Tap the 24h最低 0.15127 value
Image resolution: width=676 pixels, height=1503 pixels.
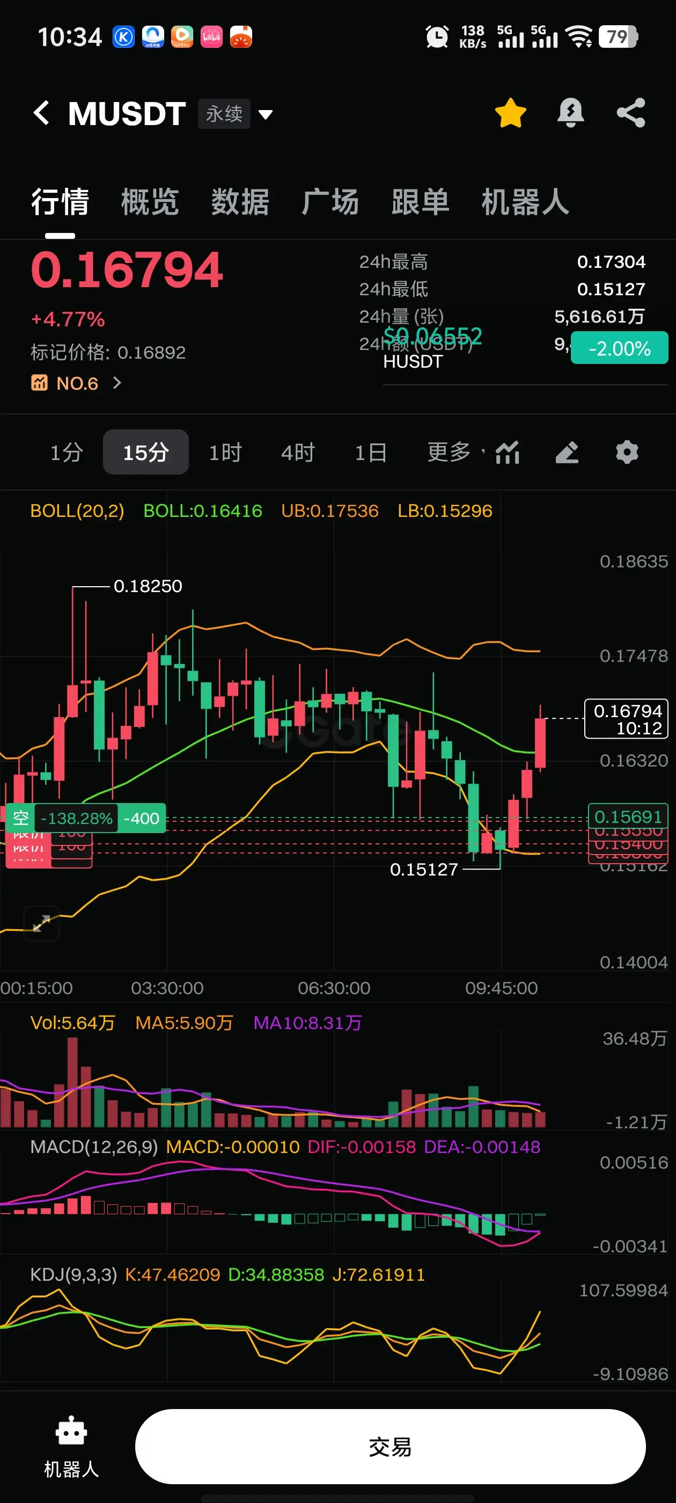click(x=611, y=289)
